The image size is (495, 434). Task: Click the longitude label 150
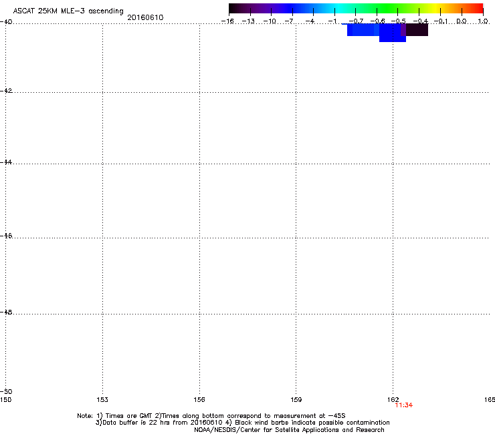tap(5, 400)
